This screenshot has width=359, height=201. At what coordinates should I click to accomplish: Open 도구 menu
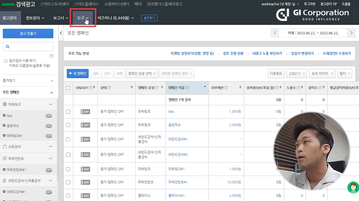tap(83, 18)
